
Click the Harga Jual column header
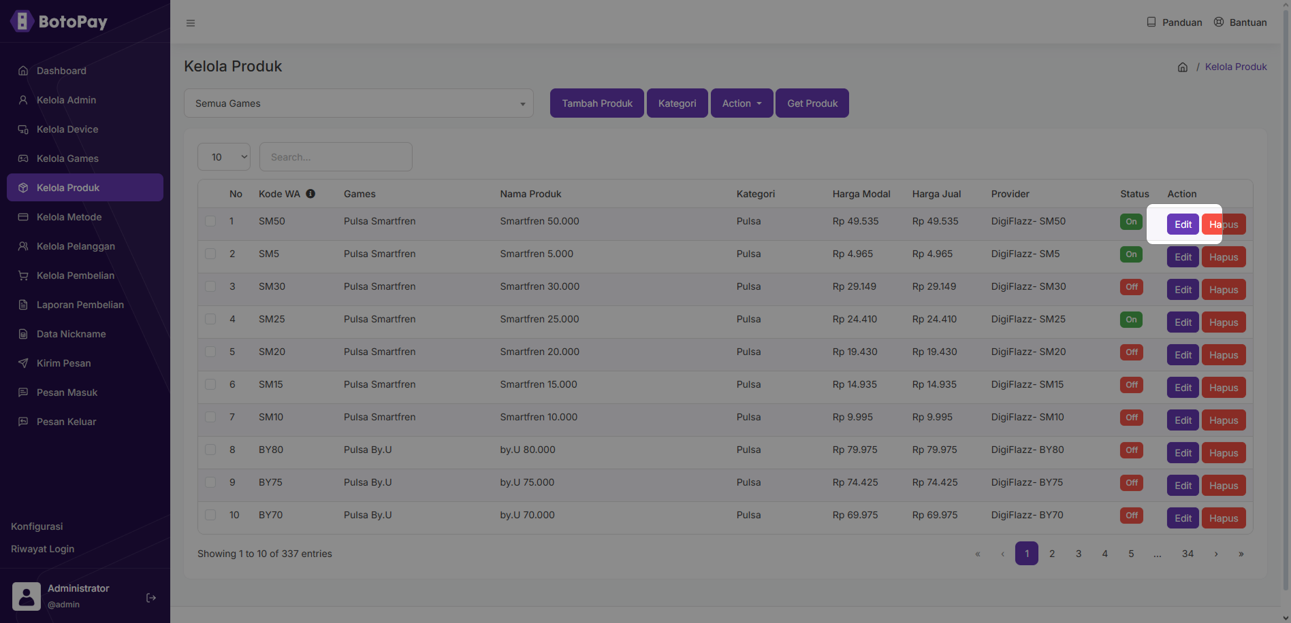coord(936,194)
